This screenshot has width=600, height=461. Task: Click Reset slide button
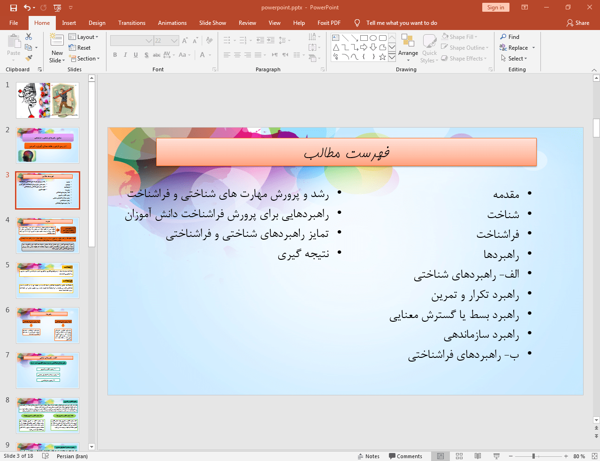(80, 47)
